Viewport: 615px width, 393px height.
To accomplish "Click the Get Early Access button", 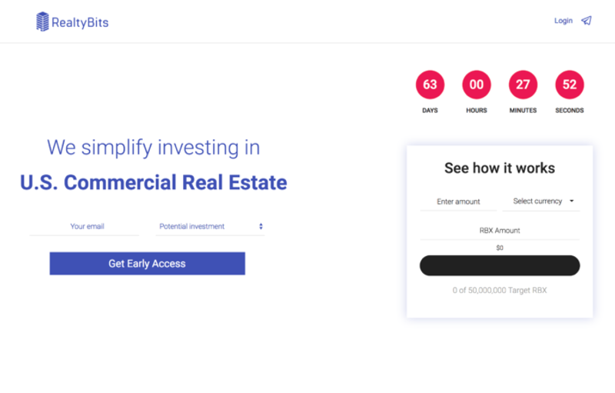I will (x=148, y=263).
